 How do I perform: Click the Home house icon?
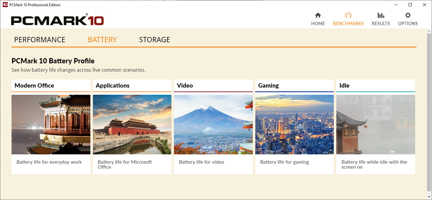coord(318,15)
